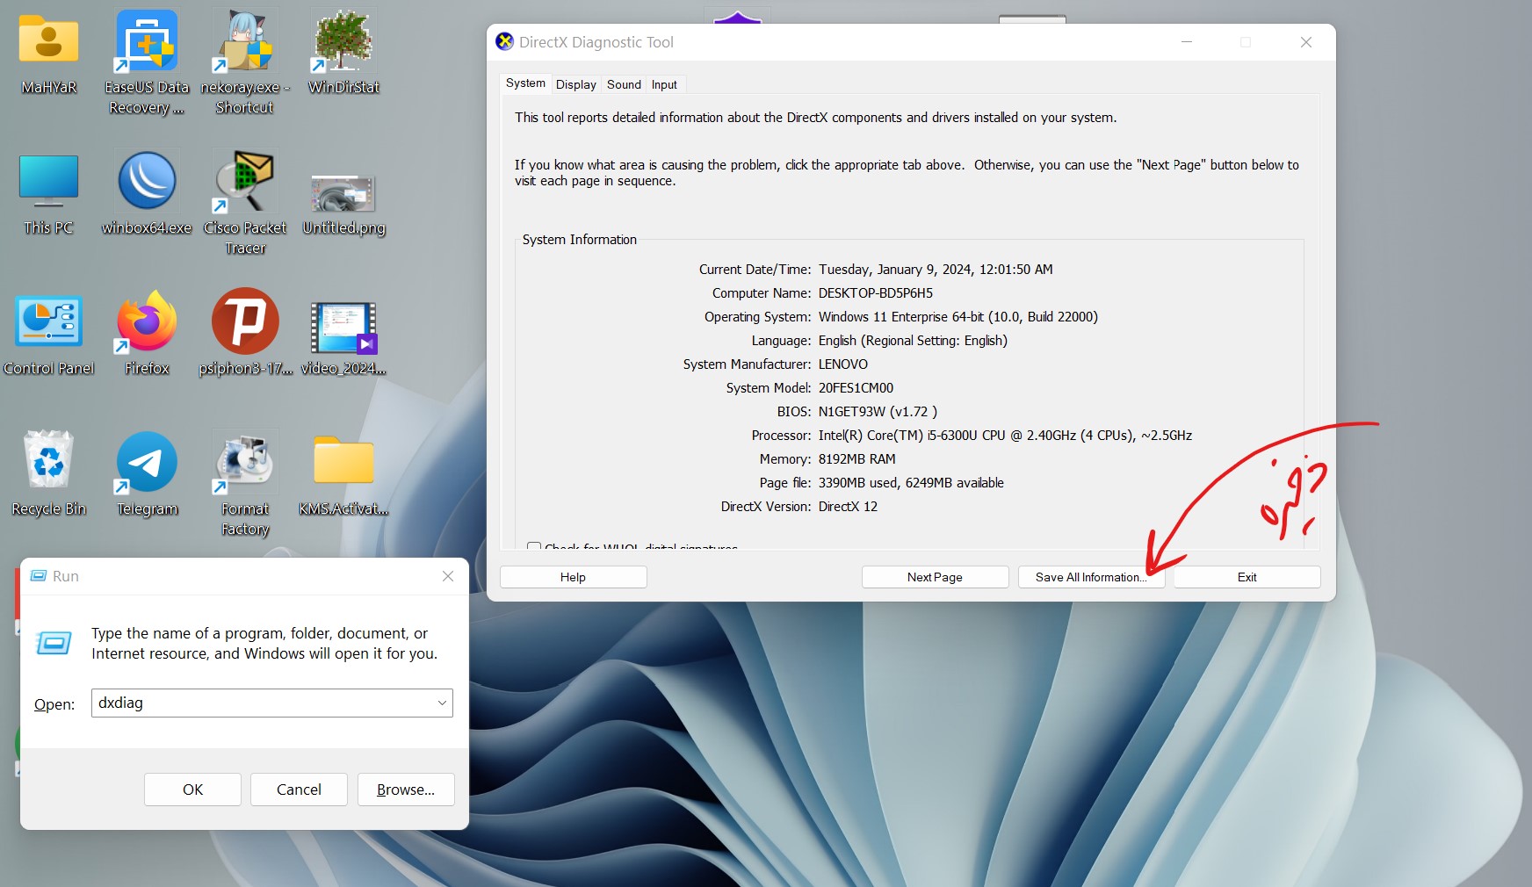The image size is (1532, 887).
Task: Toggle Check for WHQL digital signatures checkbox
Action: [533, 546]
